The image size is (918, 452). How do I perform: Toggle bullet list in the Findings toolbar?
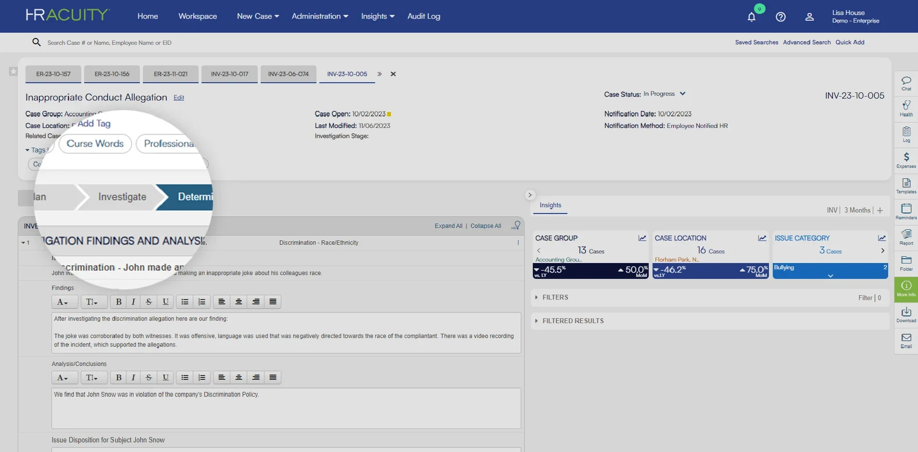[185, 301]
